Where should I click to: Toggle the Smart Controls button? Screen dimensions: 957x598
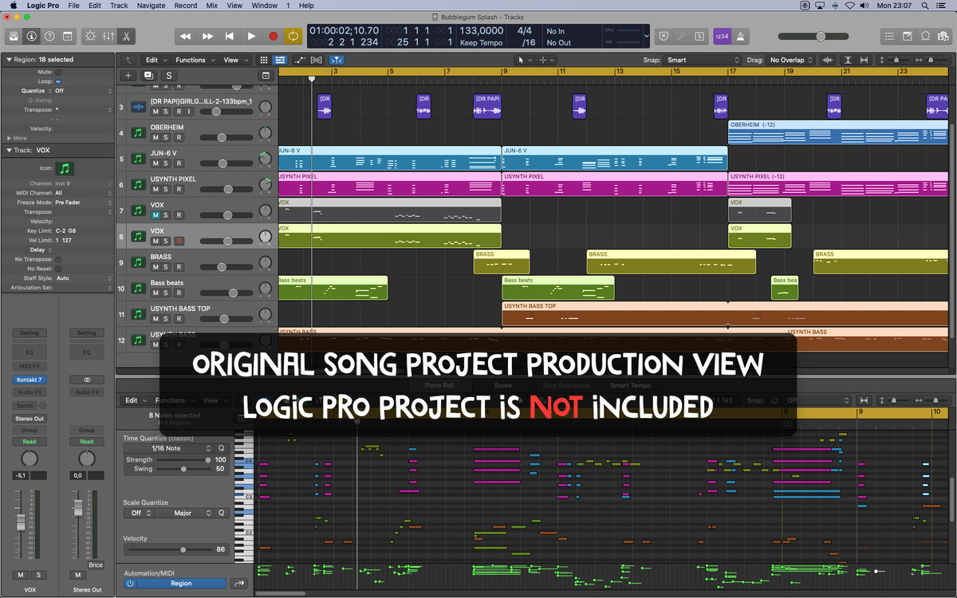[89, 36]
